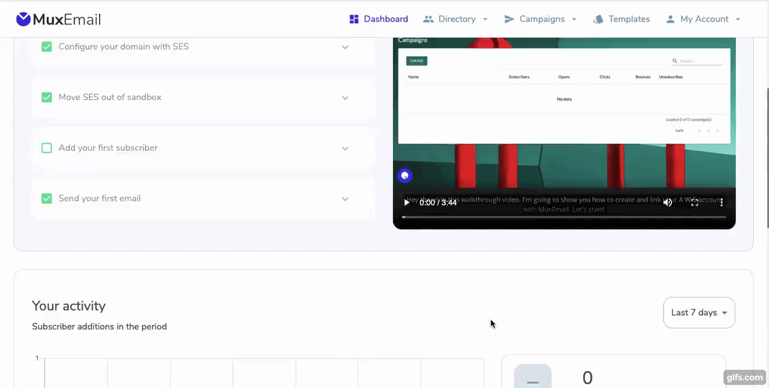This screenshot has height=388, width=769.
Task: Click the 0:00 / 3:44 video time
Action: coord(438,203)
